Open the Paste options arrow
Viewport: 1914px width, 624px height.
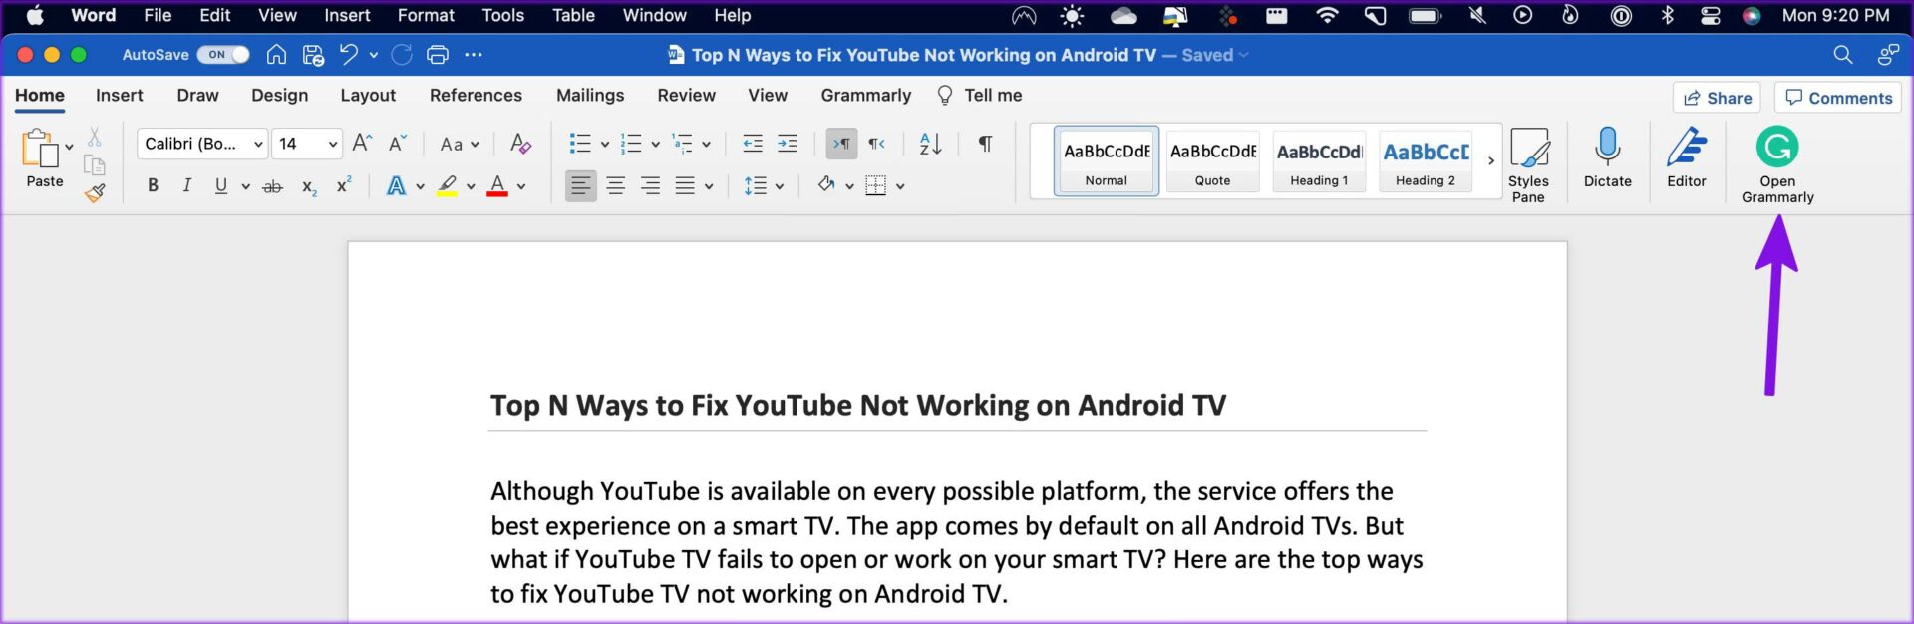pos(69,147)
